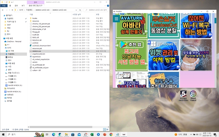The width and height of the screenshot is (219, 137).
Task: Open the recent locations dropdown
Action: [9, 10]
